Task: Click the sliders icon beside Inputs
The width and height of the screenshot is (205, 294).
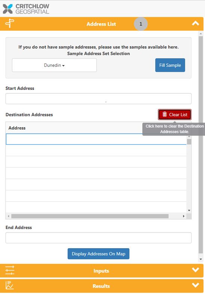Action: [x=10, y=270]
